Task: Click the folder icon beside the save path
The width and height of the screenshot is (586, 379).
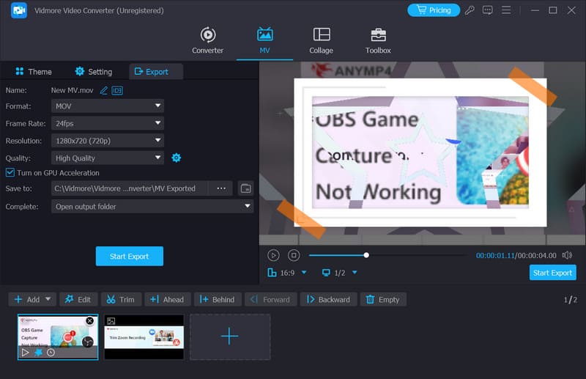Action: 245,188
